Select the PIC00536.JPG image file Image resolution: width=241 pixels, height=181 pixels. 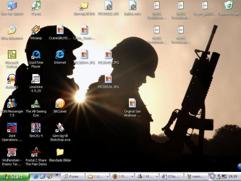tap(108, 79)
